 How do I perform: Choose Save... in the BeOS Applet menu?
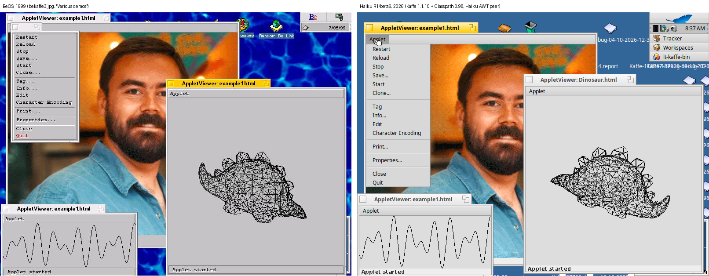[45, 58]
